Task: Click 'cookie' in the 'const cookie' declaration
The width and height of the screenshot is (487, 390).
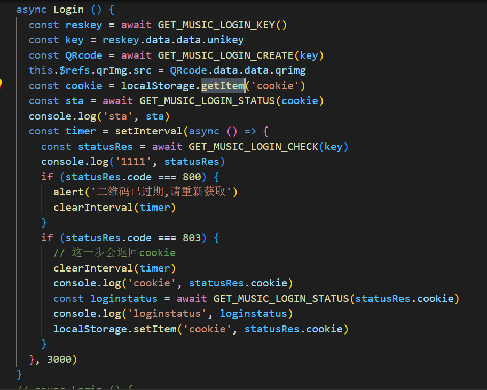Action: [x=84, y=86]
